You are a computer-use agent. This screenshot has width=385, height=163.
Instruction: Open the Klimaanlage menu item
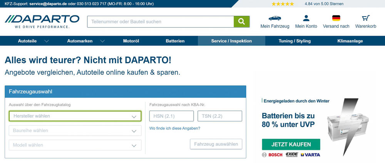(350, 41)
